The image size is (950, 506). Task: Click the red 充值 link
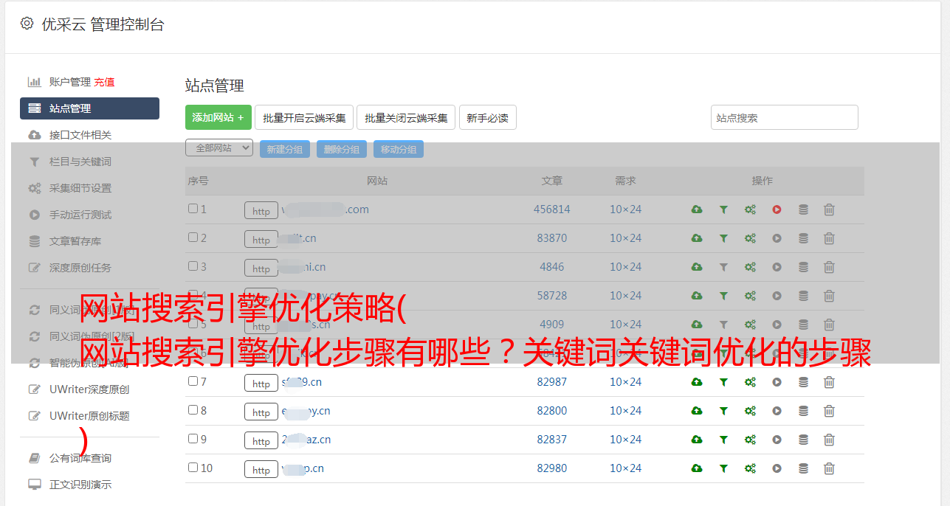pyautogui.click(x=104, y=82)
